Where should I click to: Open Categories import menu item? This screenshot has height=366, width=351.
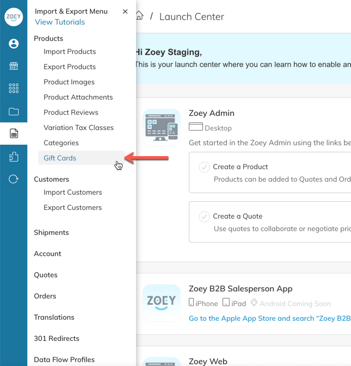click(61, 142)
